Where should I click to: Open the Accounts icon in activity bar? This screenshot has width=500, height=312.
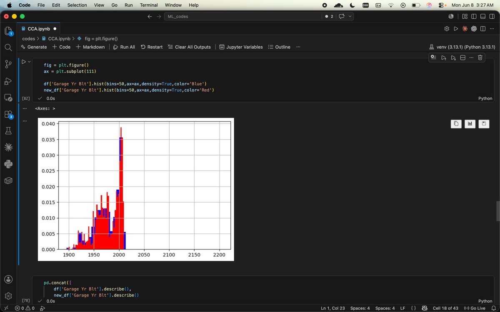(8, 279)
